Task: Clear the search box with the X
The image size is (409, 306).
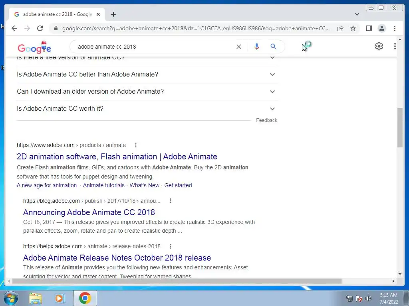Action: [x=239, y=47]
